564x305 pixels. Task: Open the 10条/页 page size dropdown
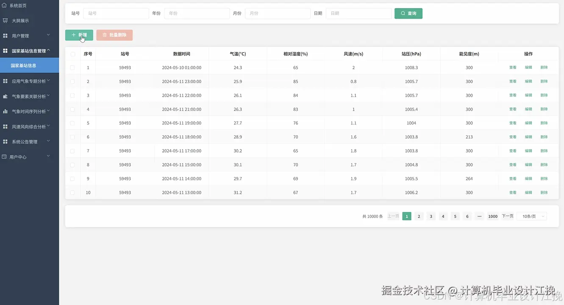[531, 216]
